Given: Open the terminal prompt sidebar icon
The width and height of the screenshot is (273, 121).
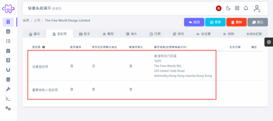Looking at the screenshot, I should click(x=8, y=99).
